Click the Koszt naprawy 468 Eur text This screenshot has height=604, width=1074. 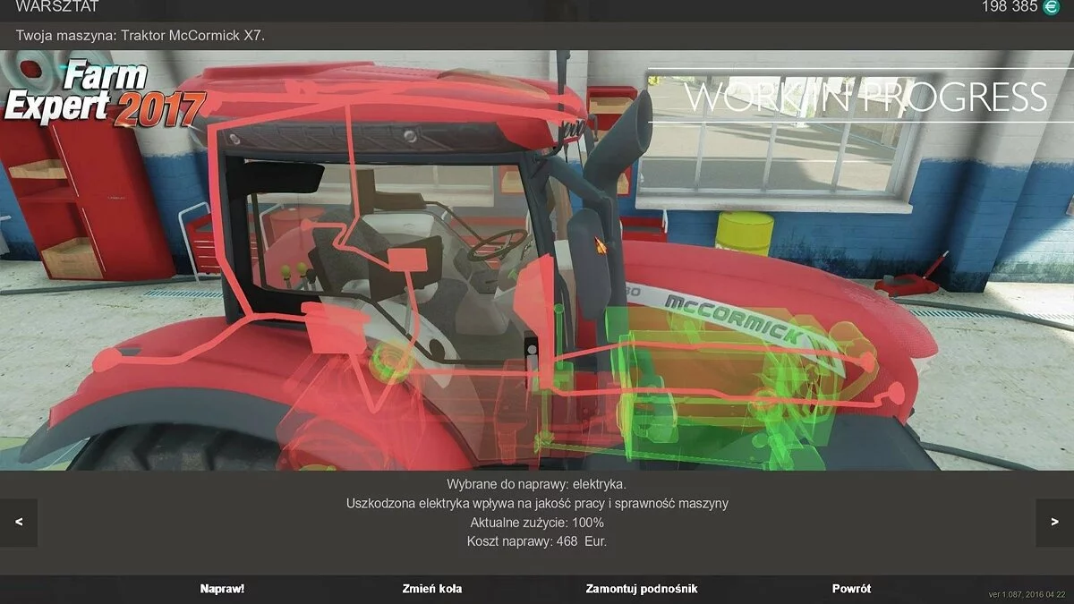tap(537, 541)
